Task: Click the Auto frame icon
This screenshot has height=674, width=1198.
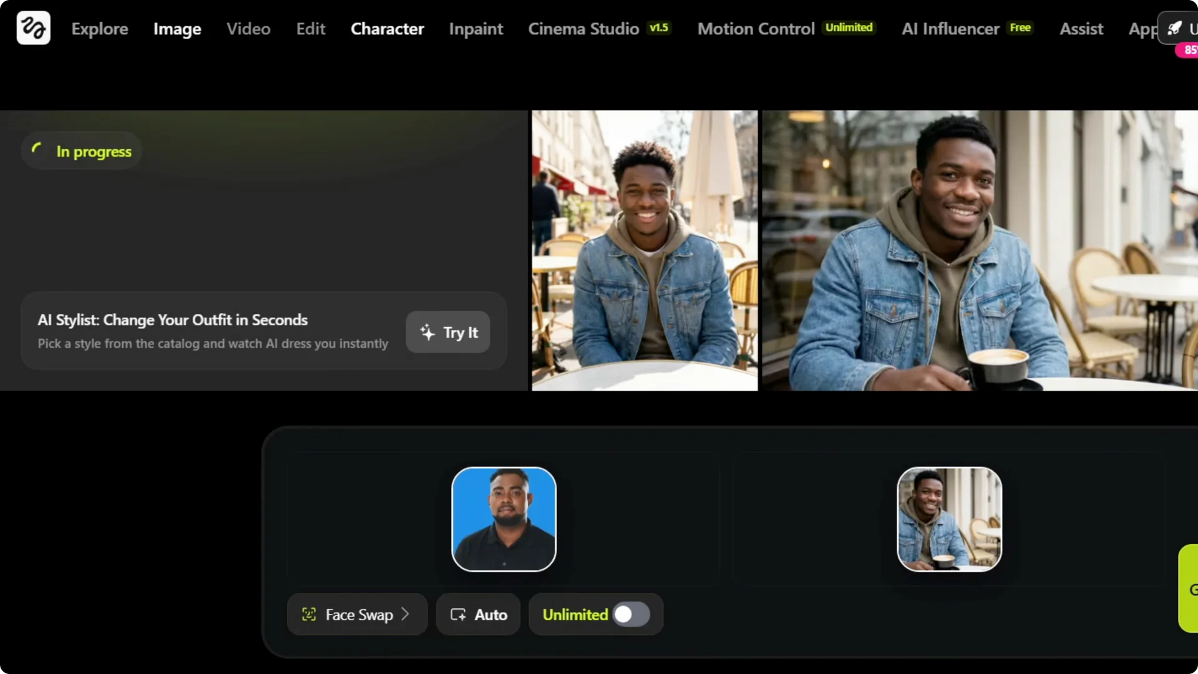Action: 459,614
